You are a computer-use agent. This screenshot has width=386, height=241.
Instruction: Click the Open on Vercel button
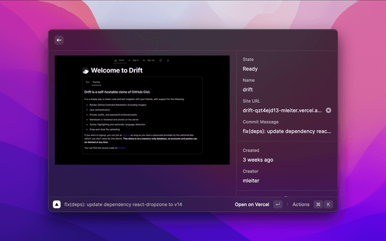click(252, 204)
